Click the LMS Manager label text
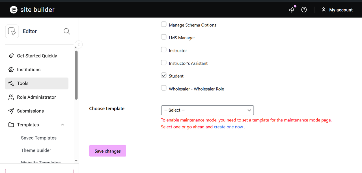362x173 pixels. point(182,38)
